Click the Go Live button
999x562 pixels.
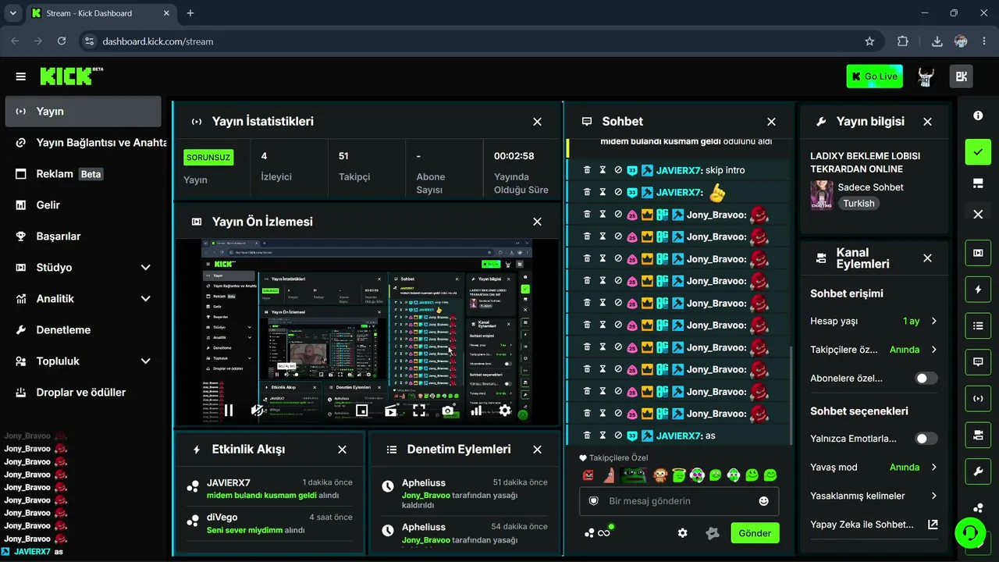[874, 76]
